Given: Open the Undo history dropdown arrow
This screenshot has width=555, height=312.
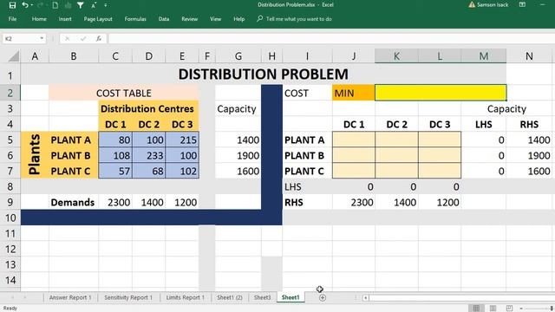Looking at the screenshot, I should [x=31, y=5].
